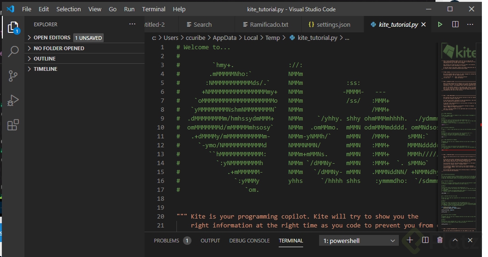The image size is (488, 257).
Task: Run the Python file with play icon
Action: [x=440, y=24]
